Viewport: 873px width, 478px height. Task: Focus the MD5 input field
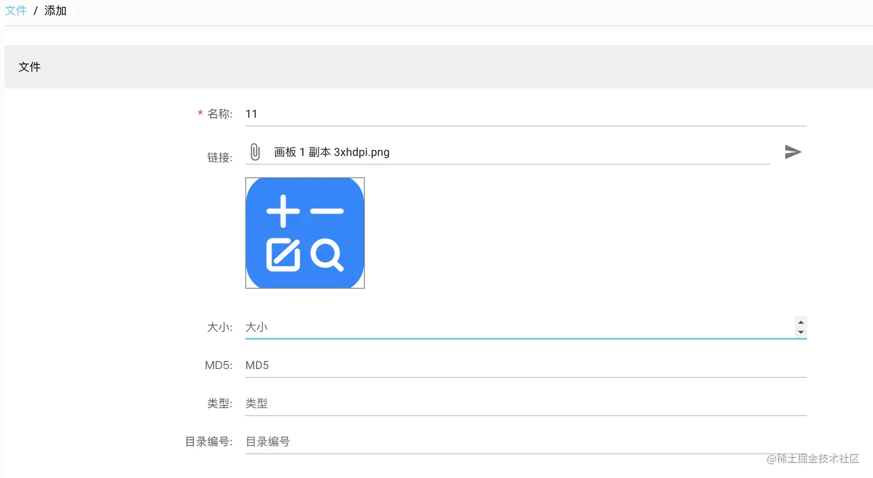526,366
